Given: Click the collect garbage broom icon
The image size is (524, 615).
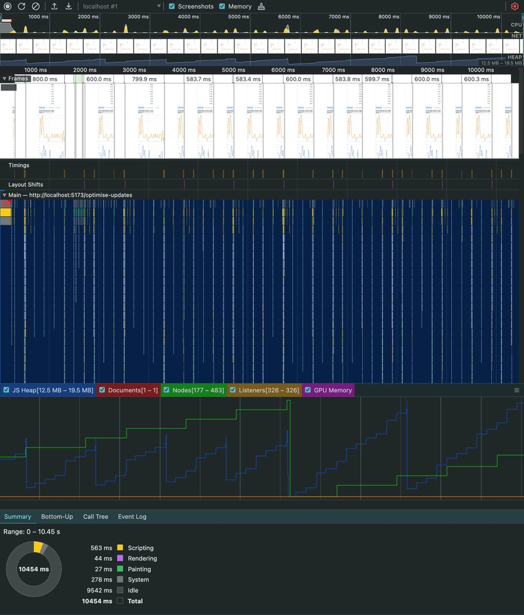Looking at the screenshot, I should tap(262, 7).
